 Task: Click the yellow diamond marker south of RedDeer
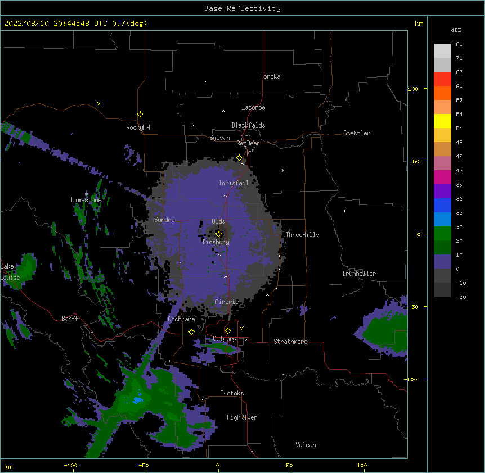tap(240, 158)
